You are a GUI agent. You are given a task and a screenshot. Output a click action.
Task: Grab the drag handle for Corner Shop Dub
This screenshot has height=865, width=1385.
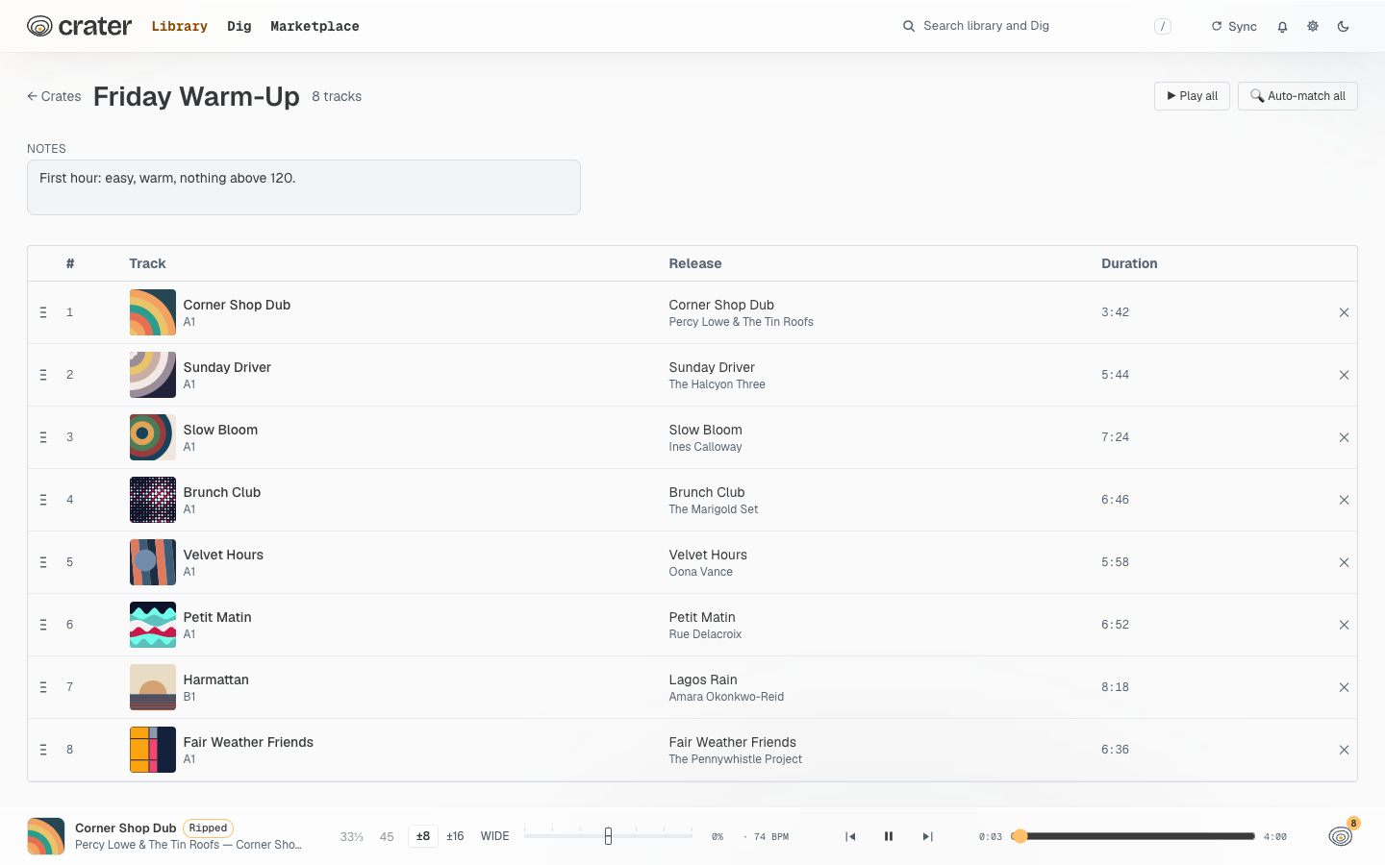coord(43,312)
